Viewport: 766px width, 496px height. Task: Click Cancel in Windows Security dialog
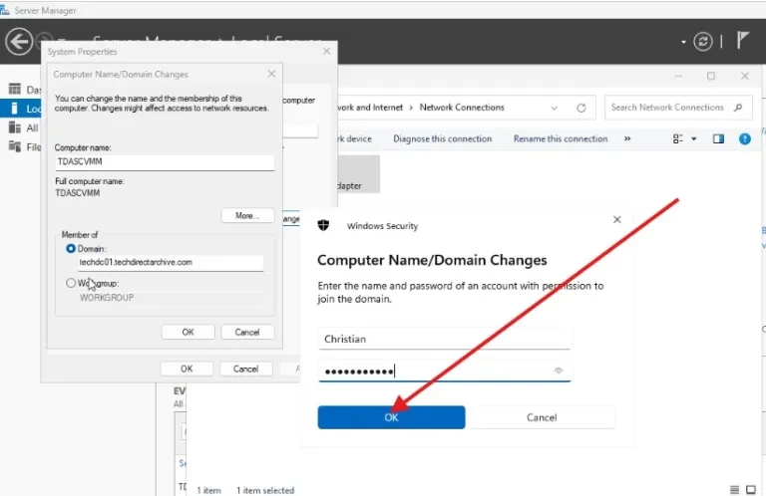pyautogui.click(x=542, y=417)
